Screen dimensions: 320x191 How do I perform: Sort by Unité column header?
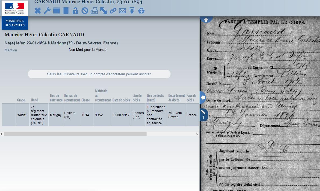[x=34, y=100]
